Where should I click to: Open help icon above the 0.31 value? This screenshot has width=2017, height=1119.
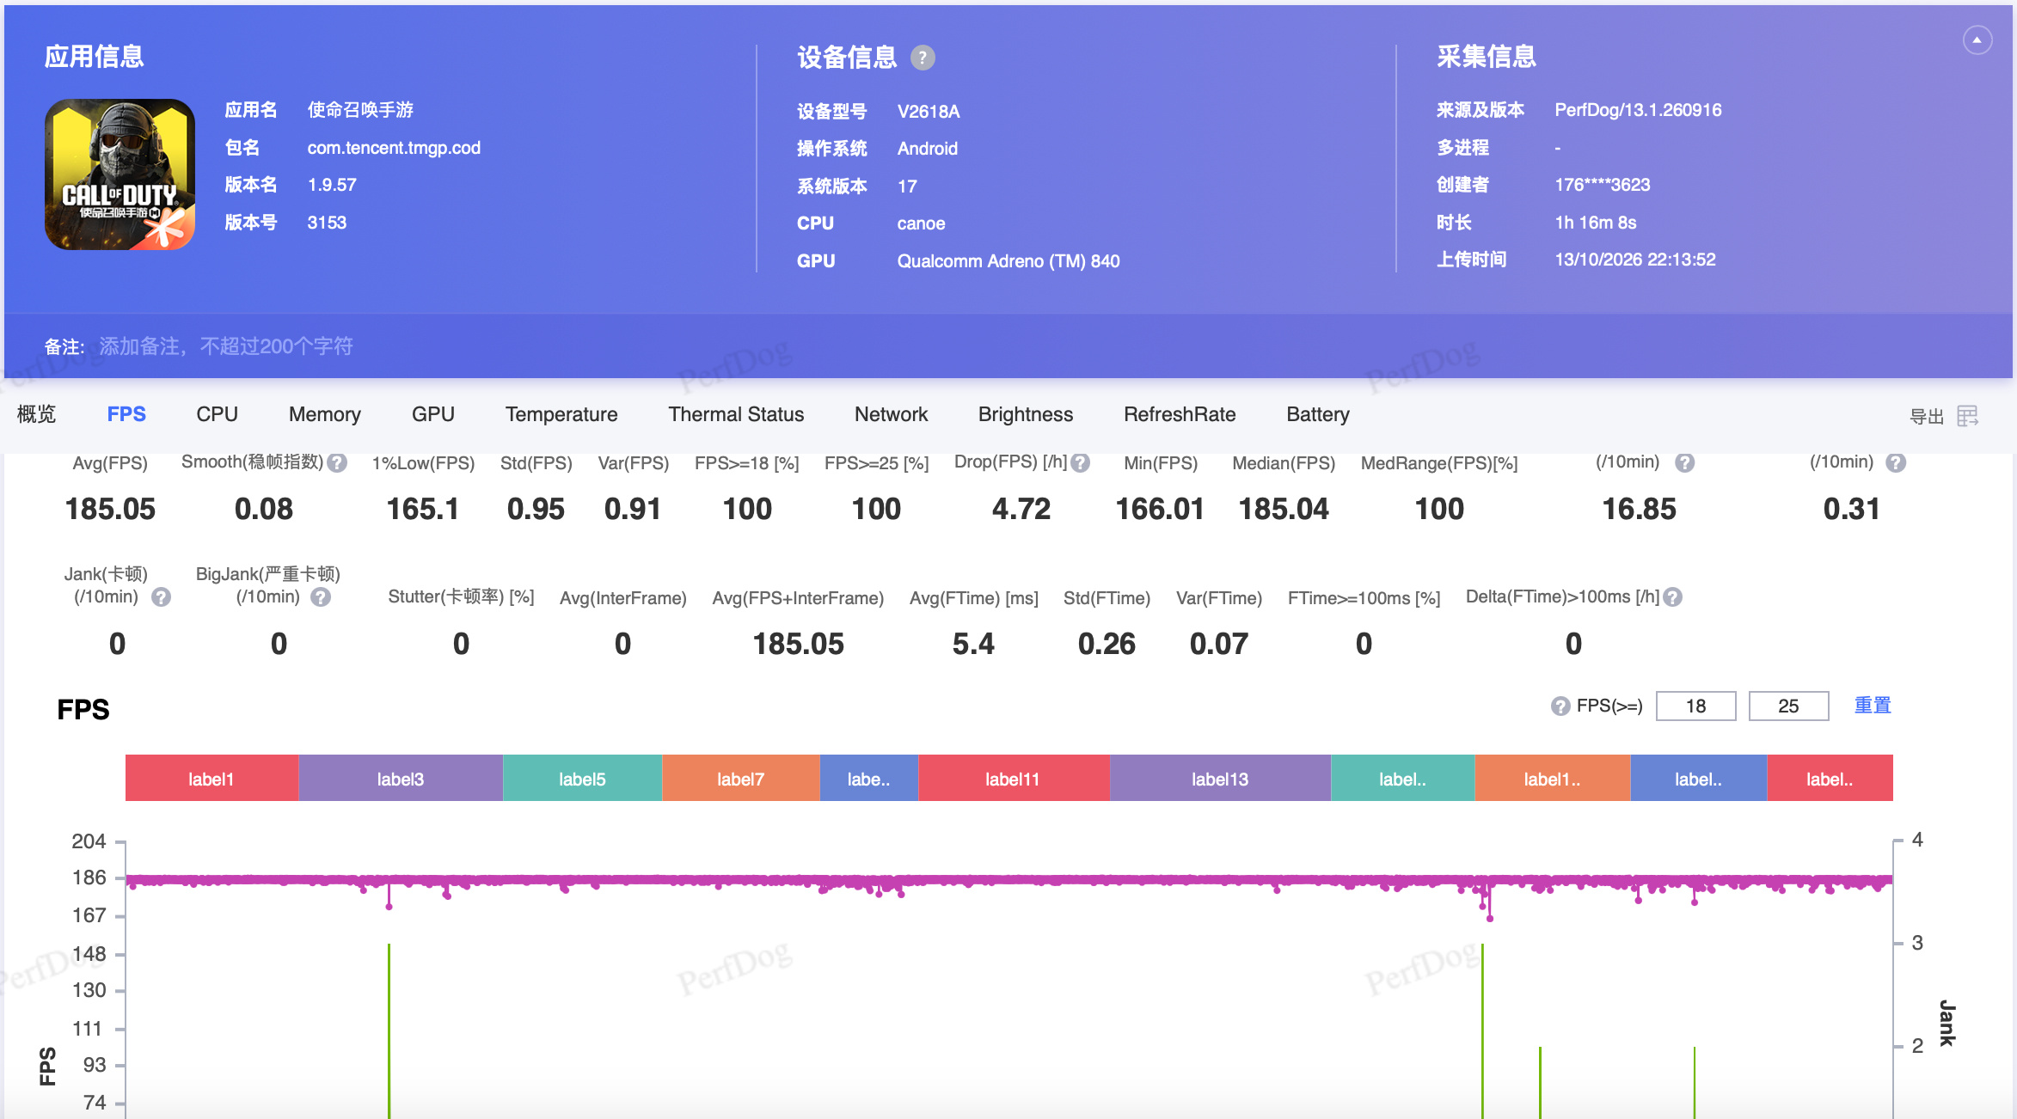[x=1896, y=462]
